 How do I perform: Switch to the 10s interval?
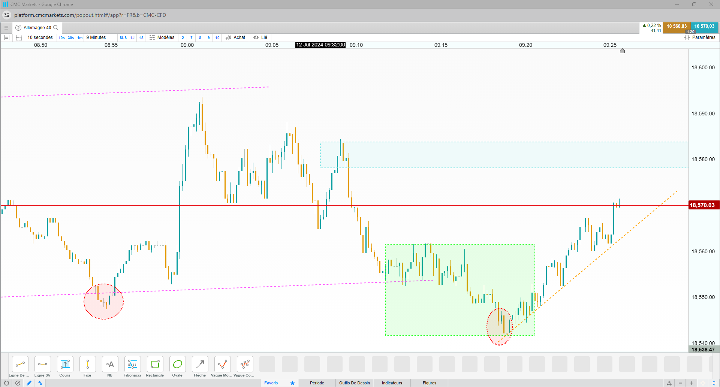click(61, 37)
